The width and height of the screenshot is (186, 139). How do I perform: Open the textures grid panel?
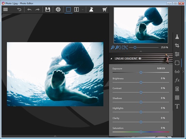(177, 98)
